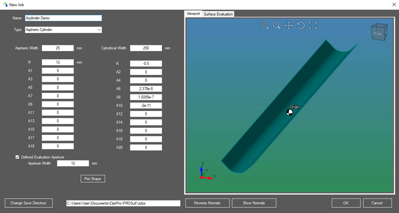Select the magnifier zoom tool
The width and height of the screenshot is (399, 213).
[277, 26]
